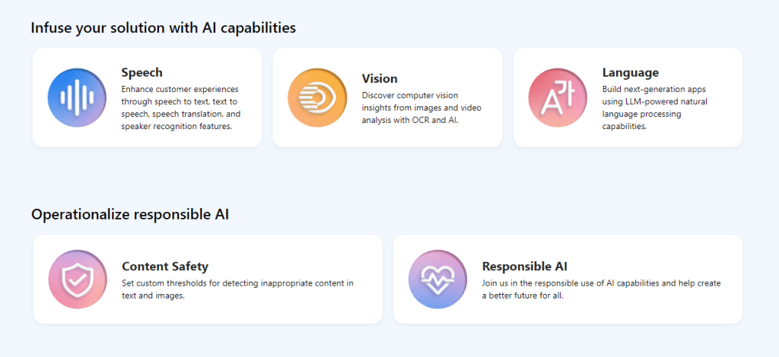
Task: Click the Language translation icon
Action: pyautogui.click(x=558, y=97)
